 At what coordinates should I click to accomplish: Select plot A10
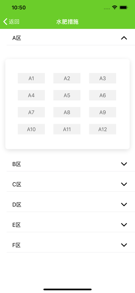point(31,129)
